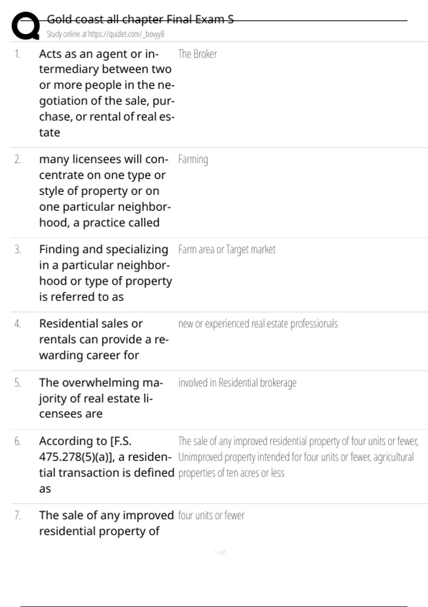Select the answer Farming
The image size is (428, 607).
pos(193,159)
